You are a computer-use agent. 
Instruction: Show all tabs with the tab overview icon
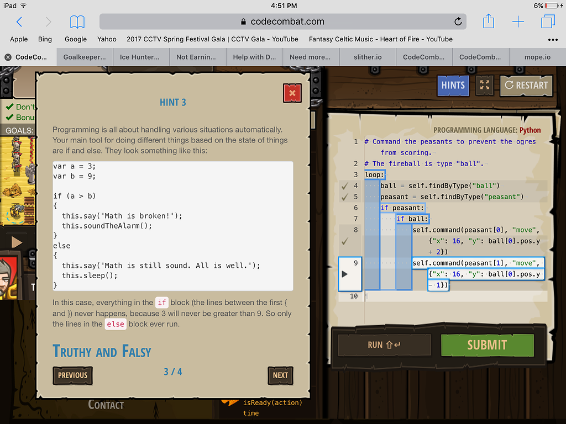point(547,21)
